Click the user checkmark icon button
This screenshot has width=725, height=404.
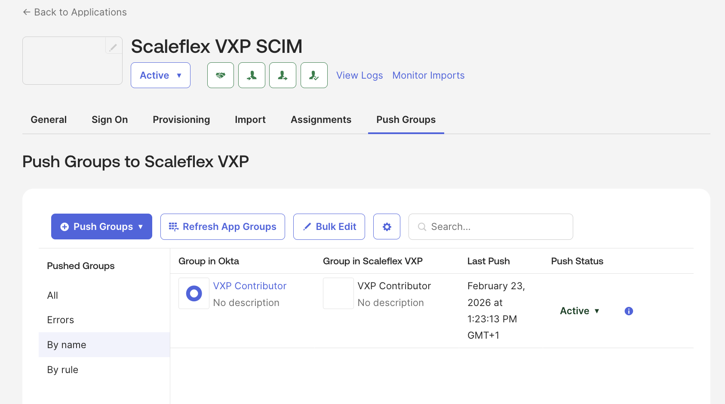point(314,75)
